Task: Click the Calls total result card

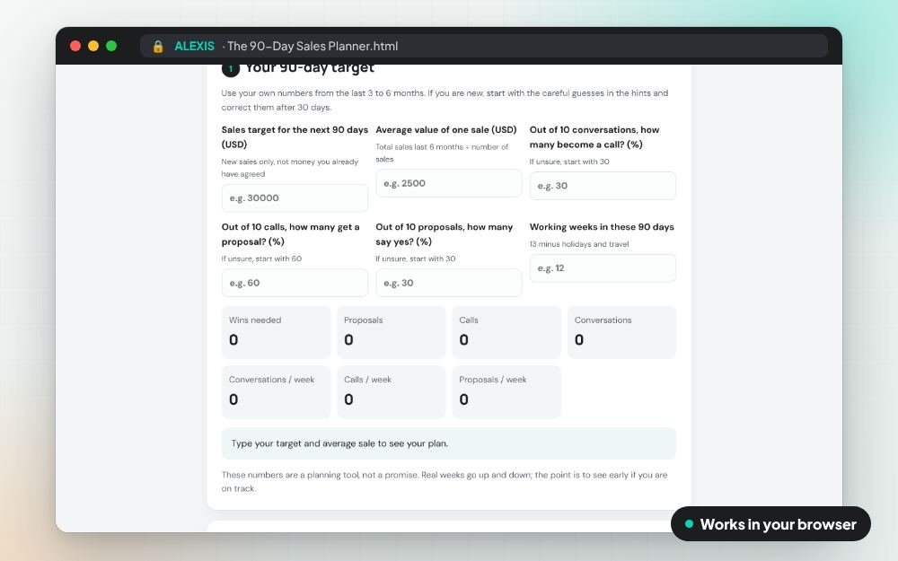Action: click(x=506, y=333)
